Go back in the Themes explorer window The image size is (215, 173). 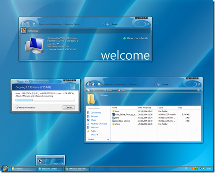point(88,84)
